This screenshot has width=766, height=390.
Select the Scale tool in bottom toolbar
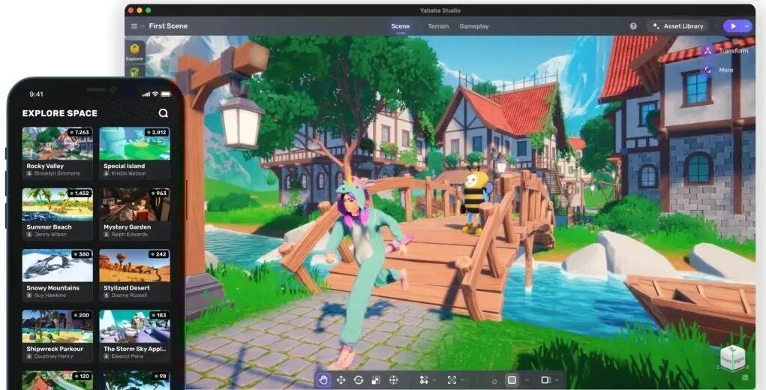(376, 379)
